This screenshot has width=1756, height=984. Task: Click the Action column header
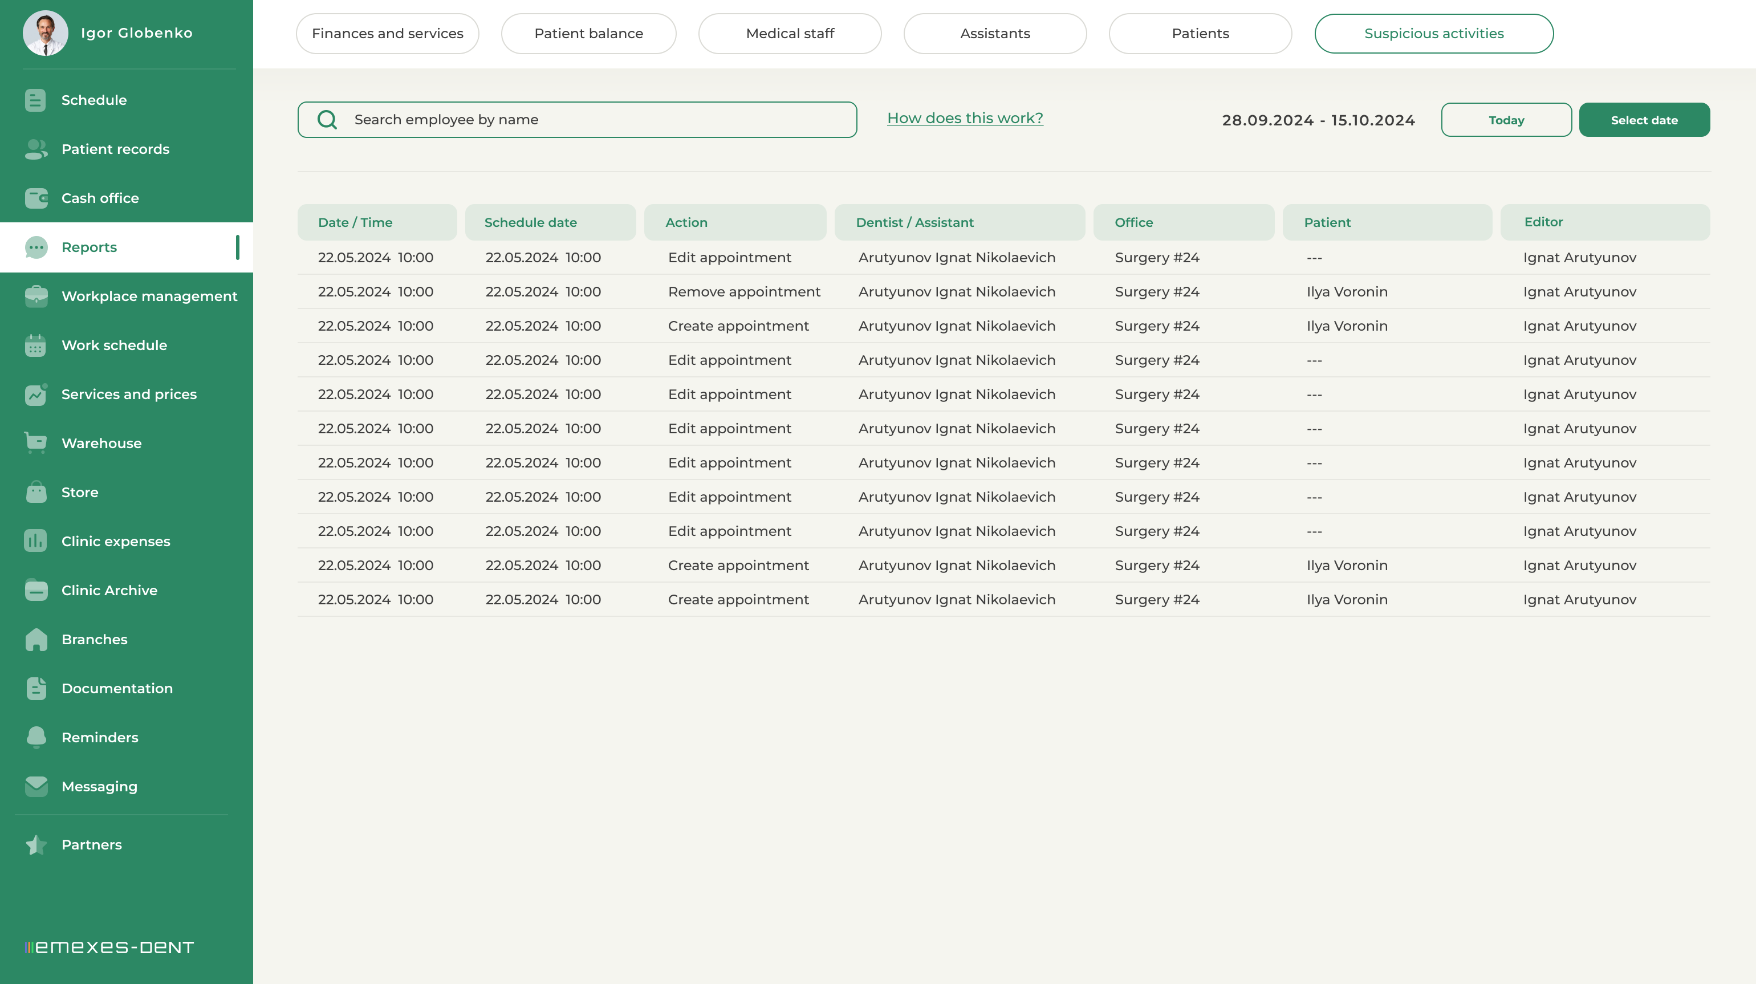[x=735, y=222]
